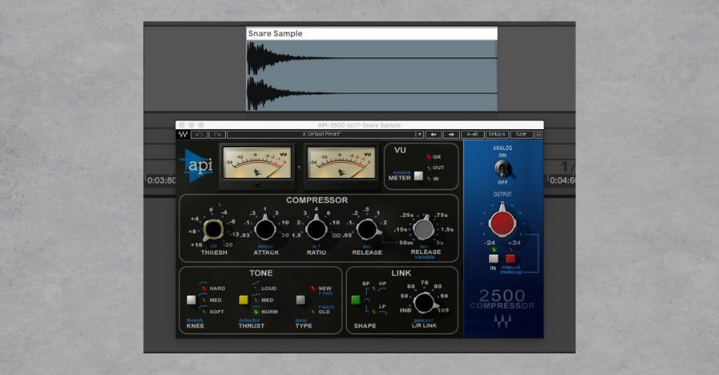Click the Snare Sample clip title

pyautogui.click(x=275, y=34)
